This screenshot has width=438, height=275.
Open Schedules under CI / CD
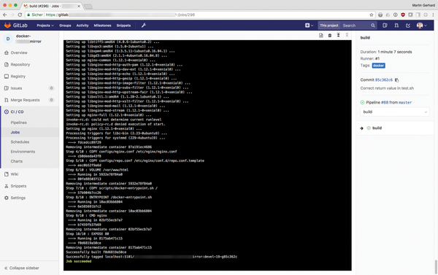click(20, 142)
